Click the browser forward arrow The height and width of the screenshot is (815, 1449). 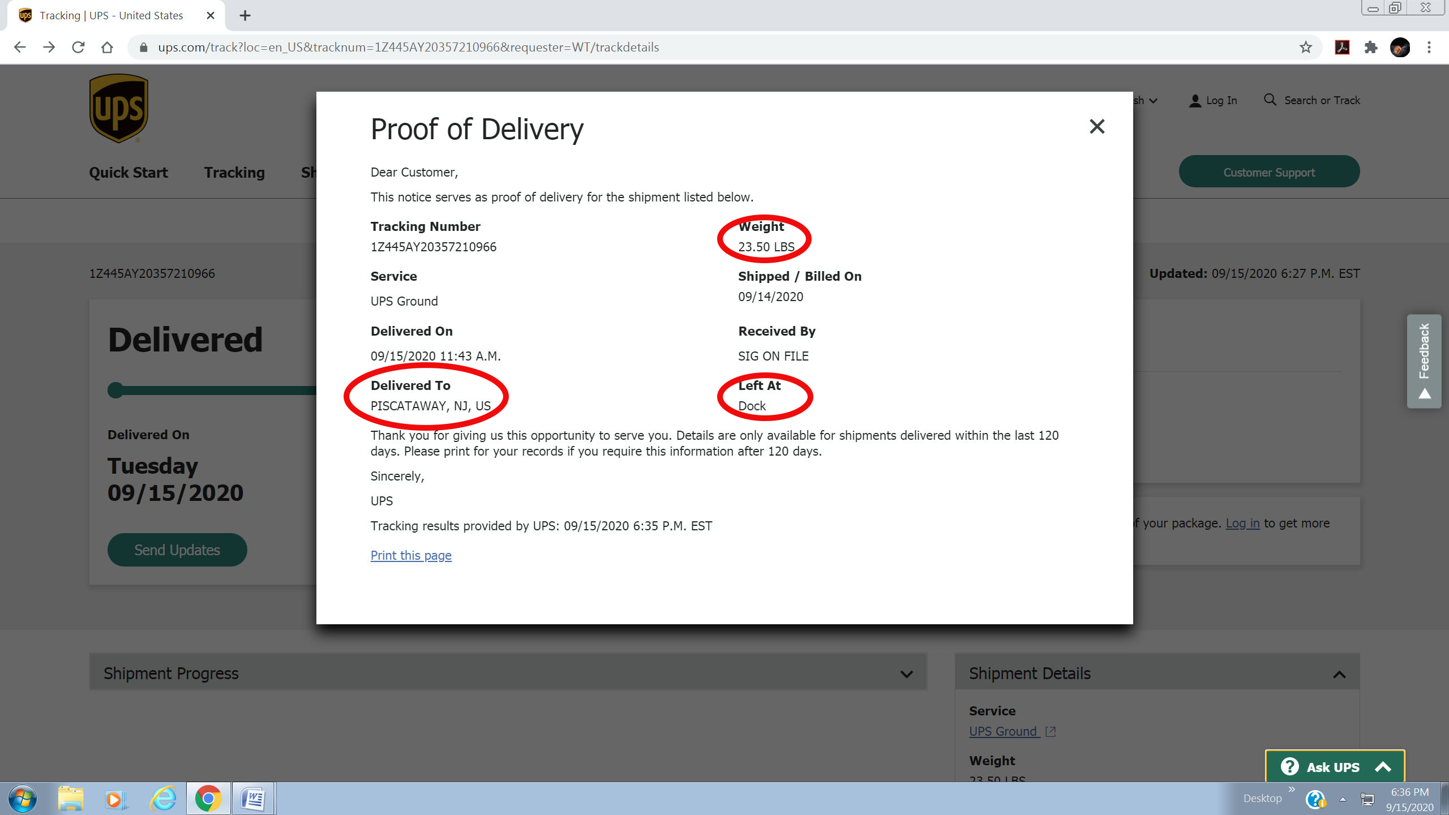(49, 47)
